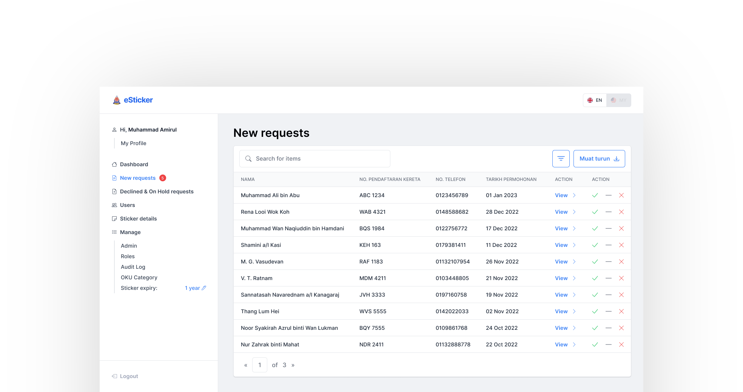This screenshot has width=743, height=392.
Task: Approve Rena Looi Wok Koh request
Action: click(x=595, y=212)
